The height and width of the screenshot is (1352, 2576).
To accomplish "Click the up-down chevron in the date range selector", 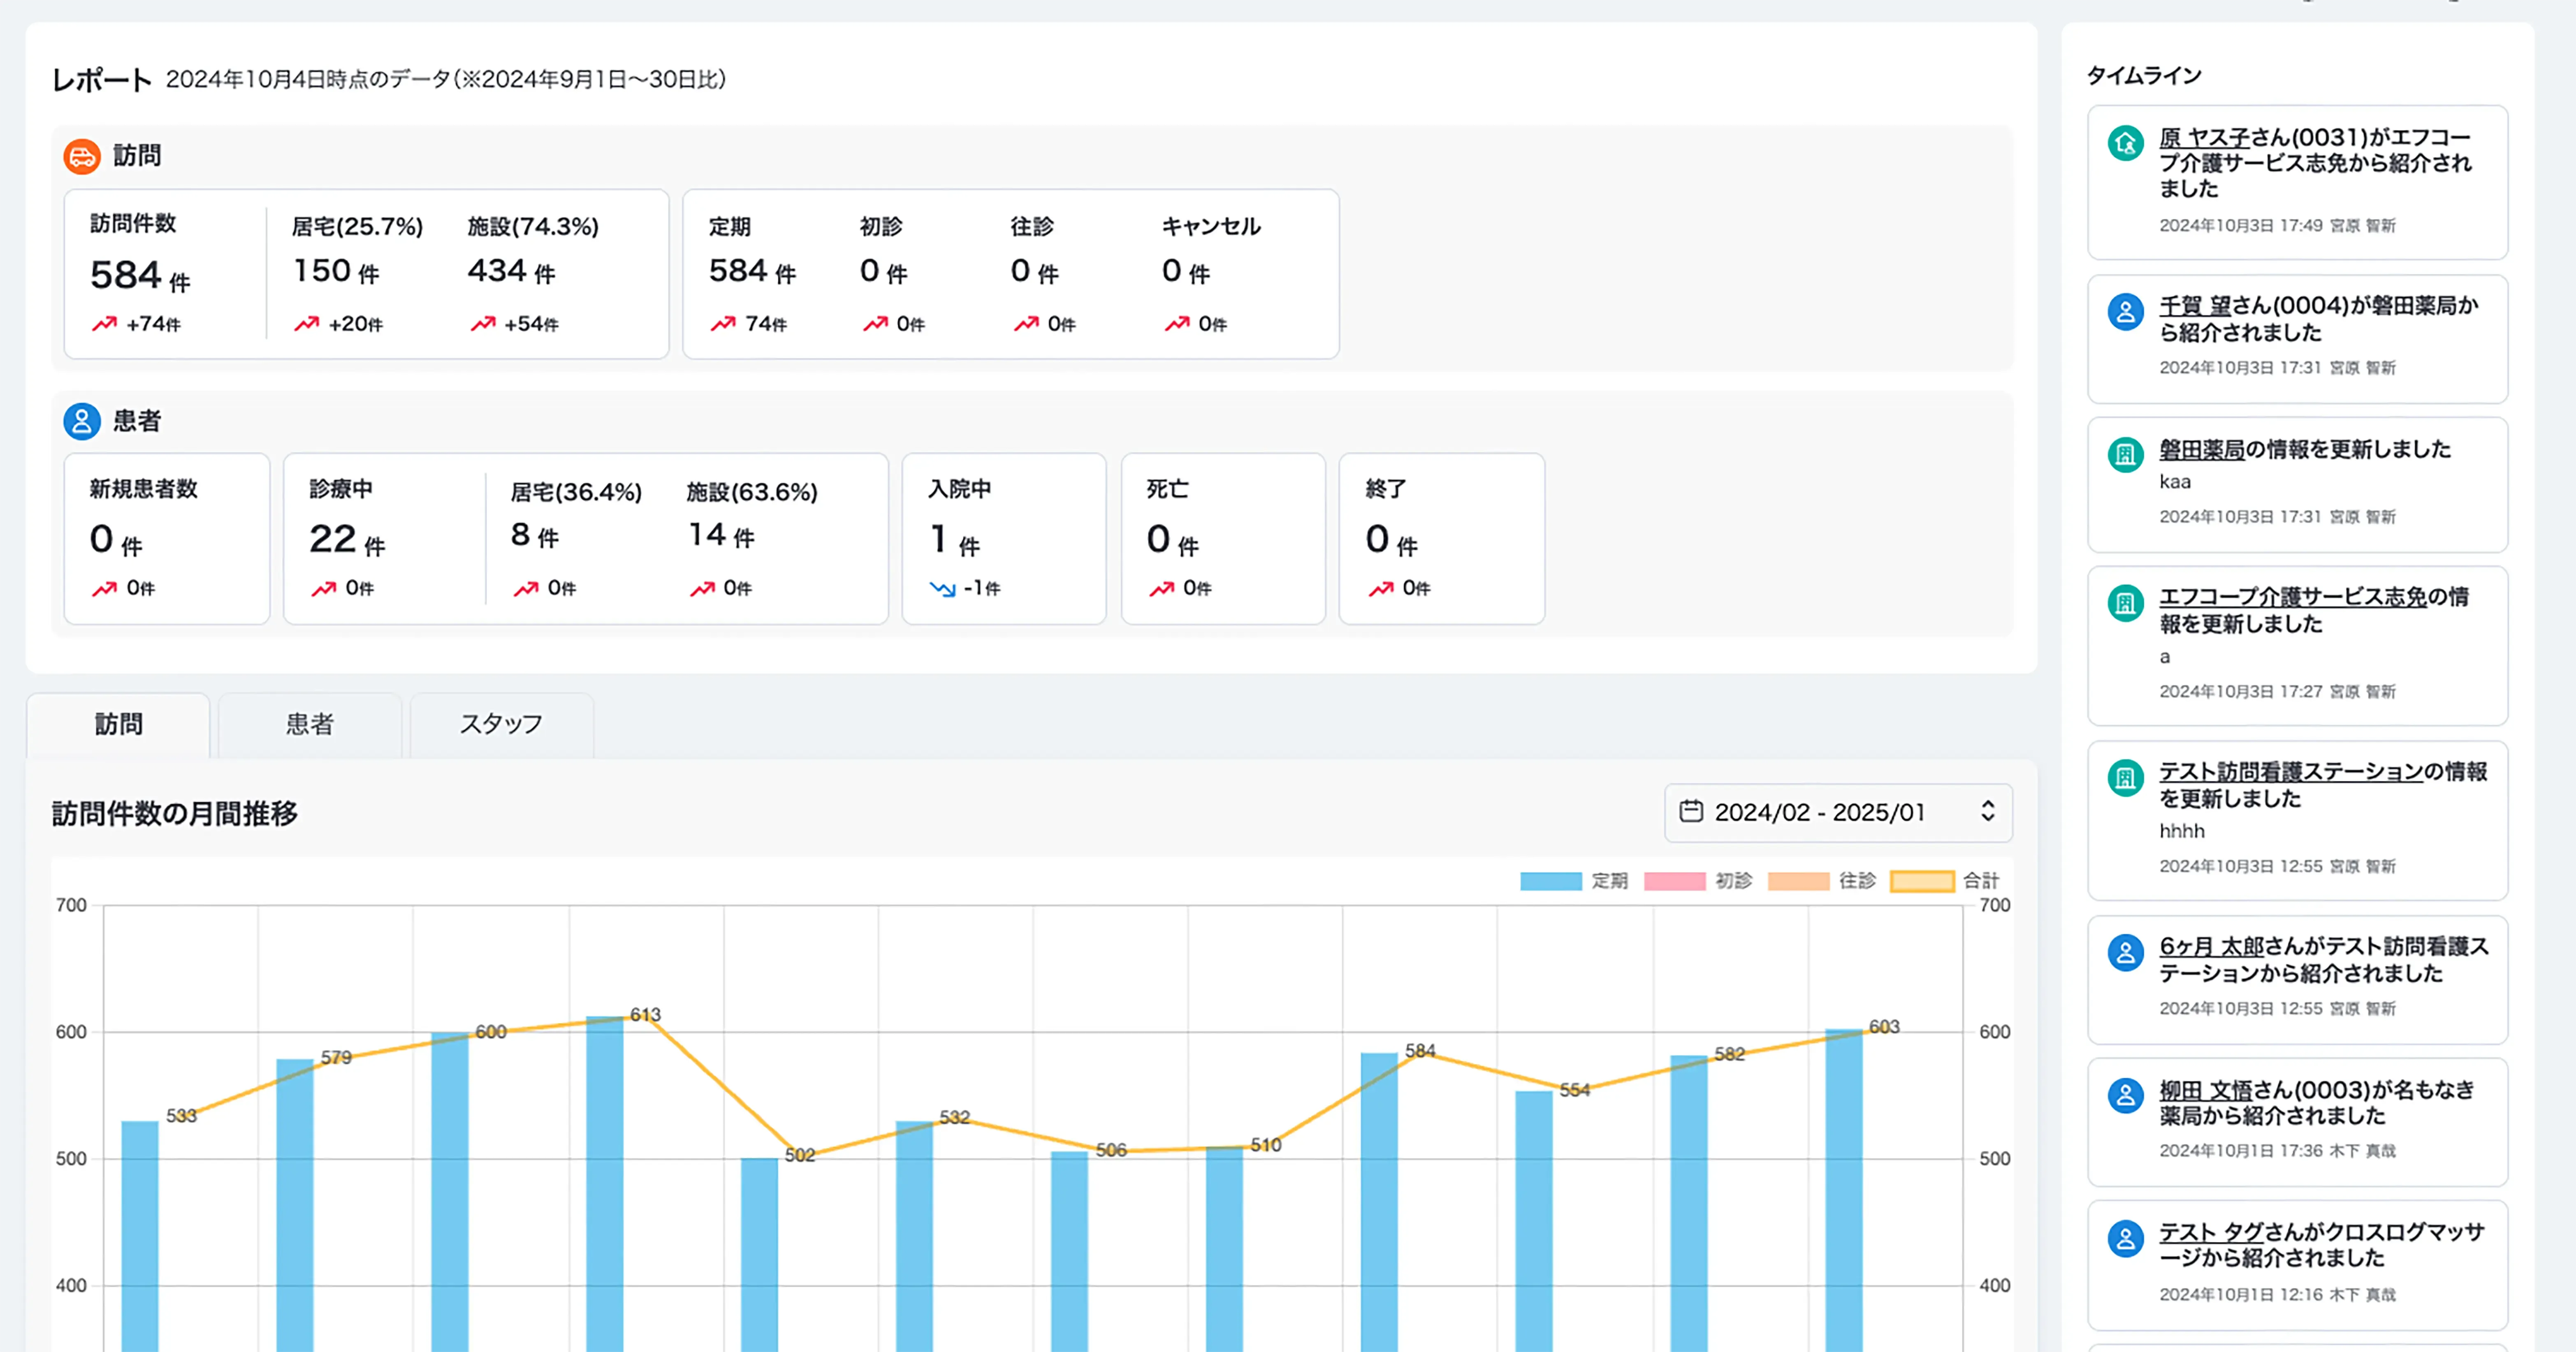I will (x=1988, y=811).
